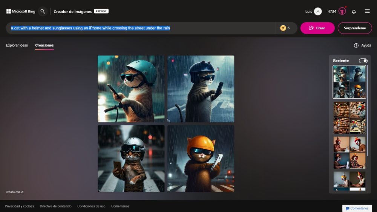
Task: Open the orange helmet cat image
Action: [201, 159]
